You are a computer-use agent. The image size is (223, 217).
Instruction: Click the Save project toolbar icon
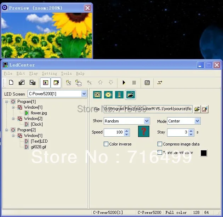33,82
